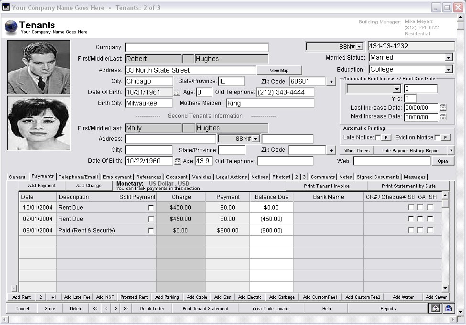Screen dimensions: 466x325
Task: Save the tenant record
Action: pyautogui.click(x=50, y=309)
